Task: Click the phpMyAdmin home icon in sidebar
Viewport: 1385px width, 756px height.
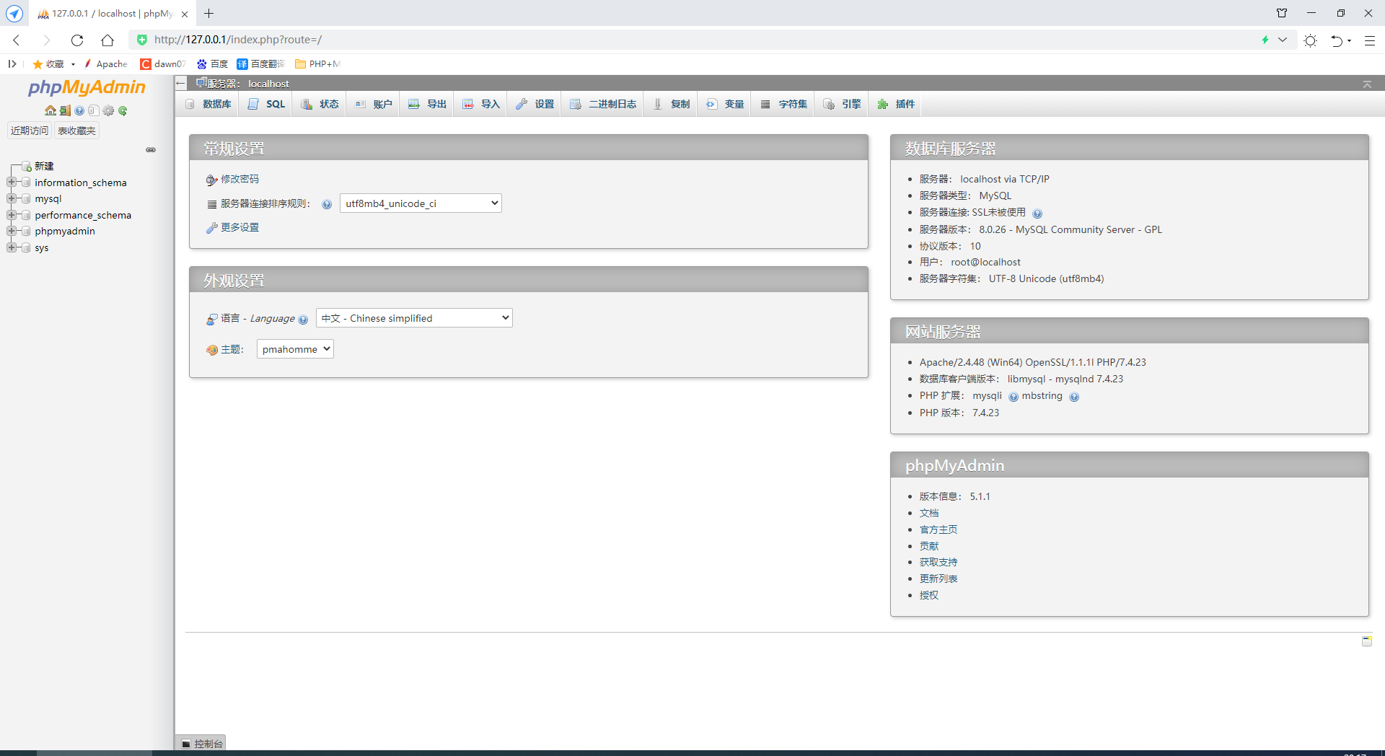Action: click(50, 110)
